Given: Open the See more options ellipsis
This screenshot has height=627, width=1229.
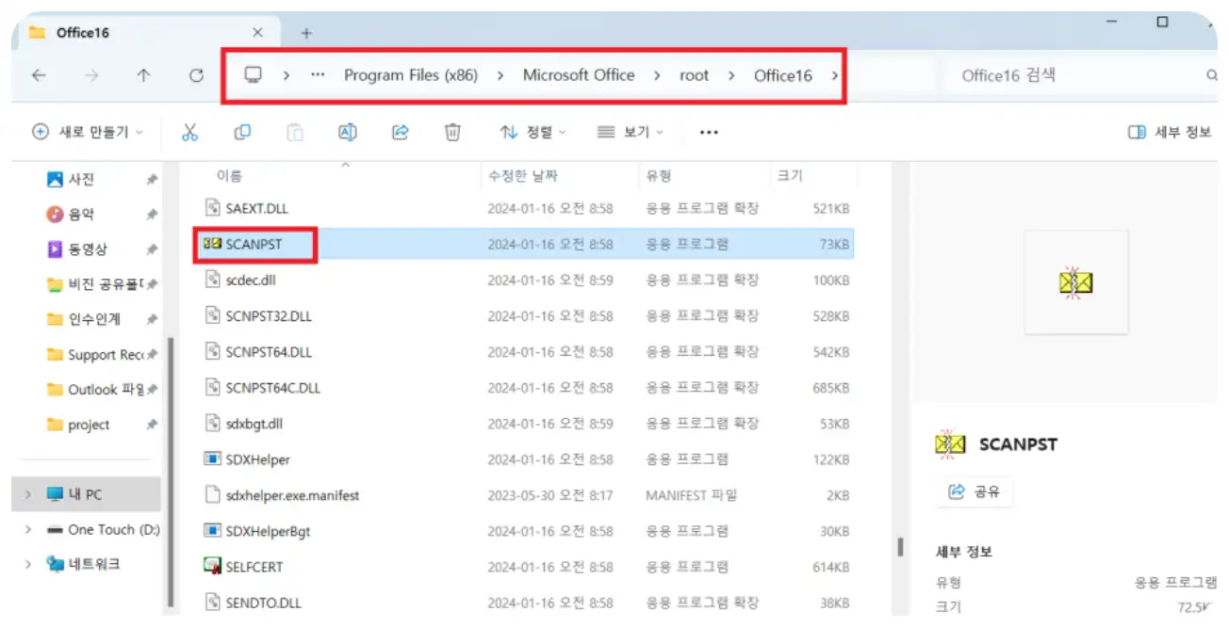Looking at the screenshot, I should pos(710,133).
